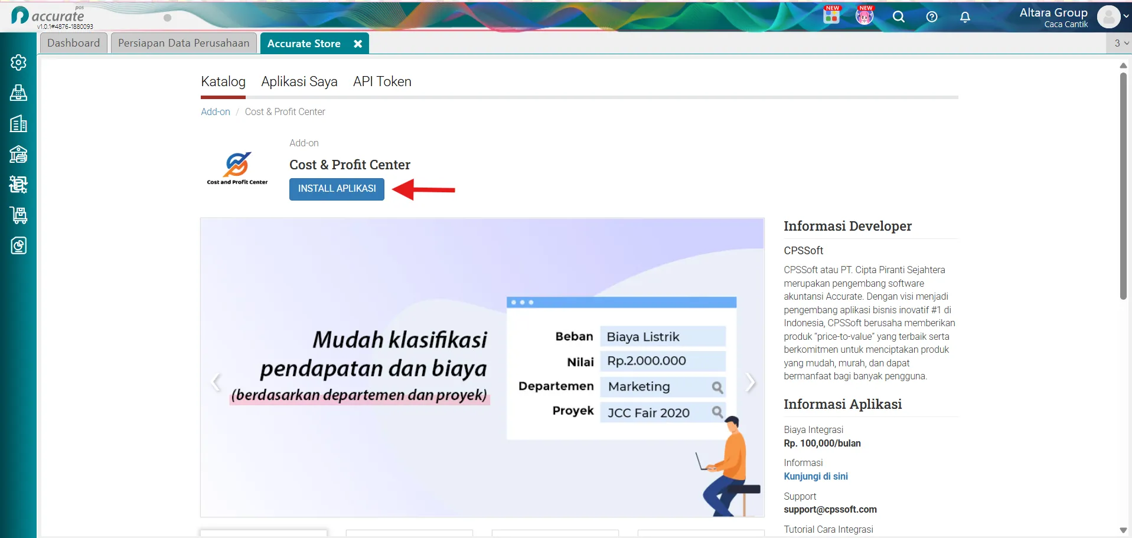Click the INSTALL APLIKASI button
The width and height of the screenshot is (1132, 538).
click(337, 189)
